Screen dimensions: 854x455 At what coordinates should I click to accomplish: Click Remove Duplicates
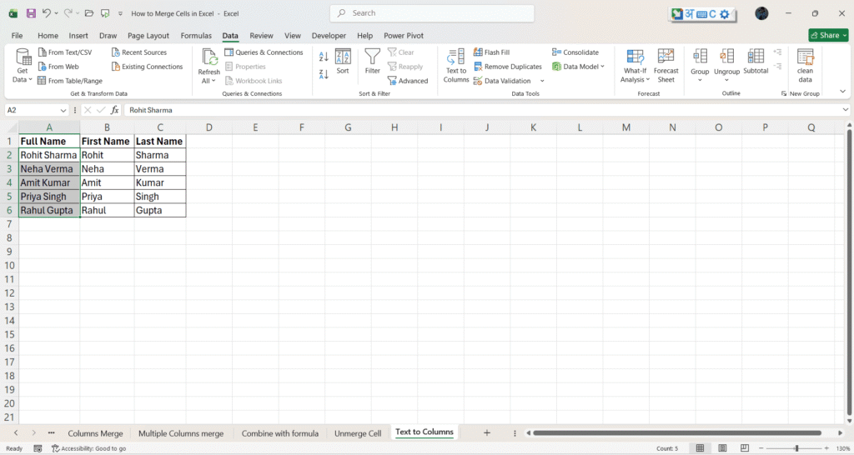pyautogui.click(x=508, y=67)
